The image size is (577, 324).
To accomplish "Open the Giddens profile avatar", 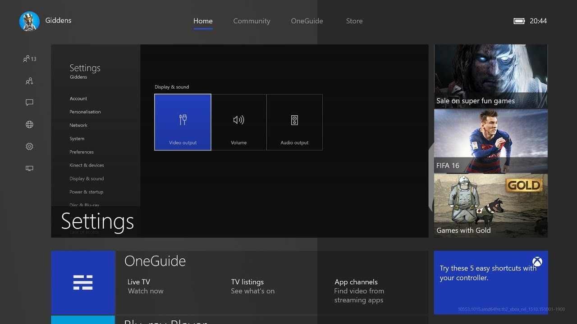I will pos(29,21).
